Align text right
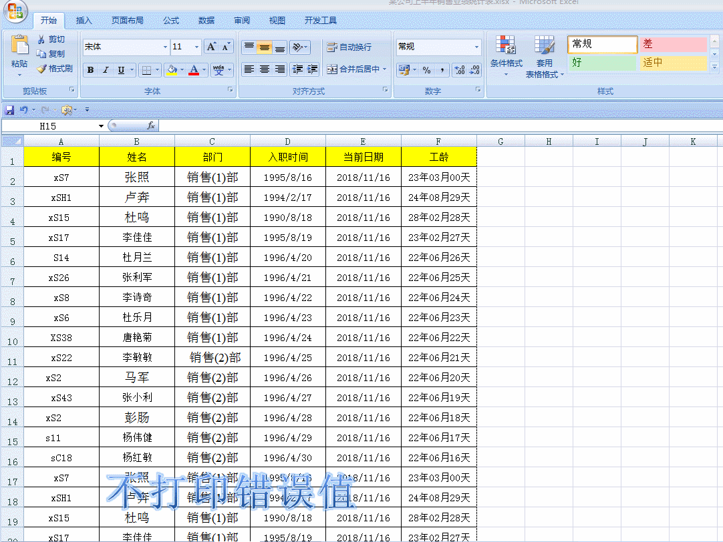This screenshot has height=542, width=723. point(280,69)
